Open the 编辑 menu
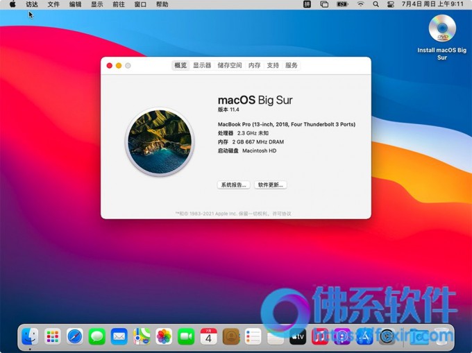The image size is (472, 353). [x=75, y=4]
